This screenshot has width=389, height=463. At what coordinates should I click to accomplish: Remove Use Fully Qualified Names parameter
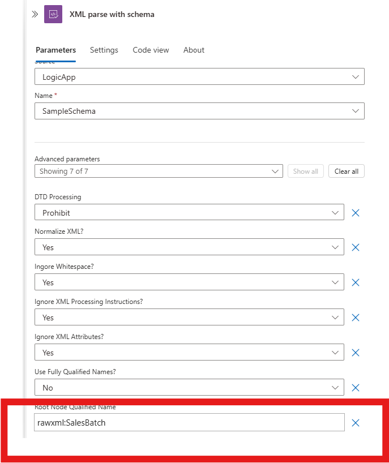pos(356,387)
